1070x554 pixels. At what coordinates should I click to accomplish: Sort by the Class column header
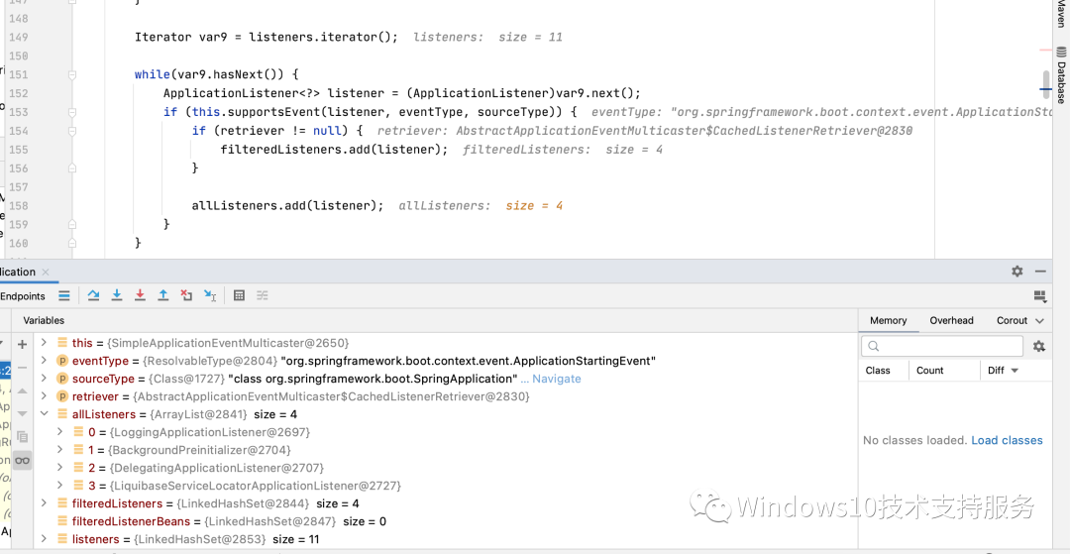878,371
